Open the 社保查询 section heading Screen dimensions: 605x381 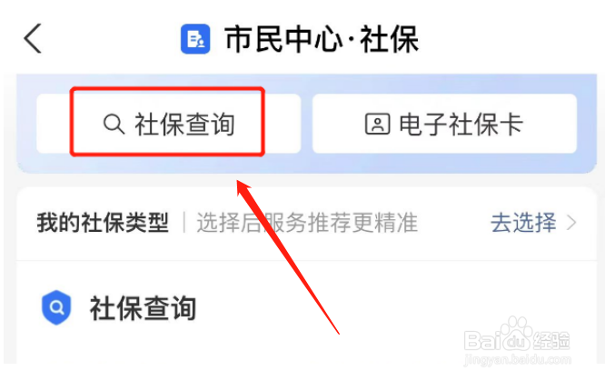pyautogui.click(x=144, y=308)
